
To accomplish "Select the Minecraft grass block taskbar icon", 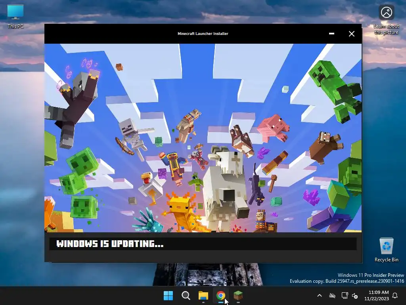I will 238,295.
